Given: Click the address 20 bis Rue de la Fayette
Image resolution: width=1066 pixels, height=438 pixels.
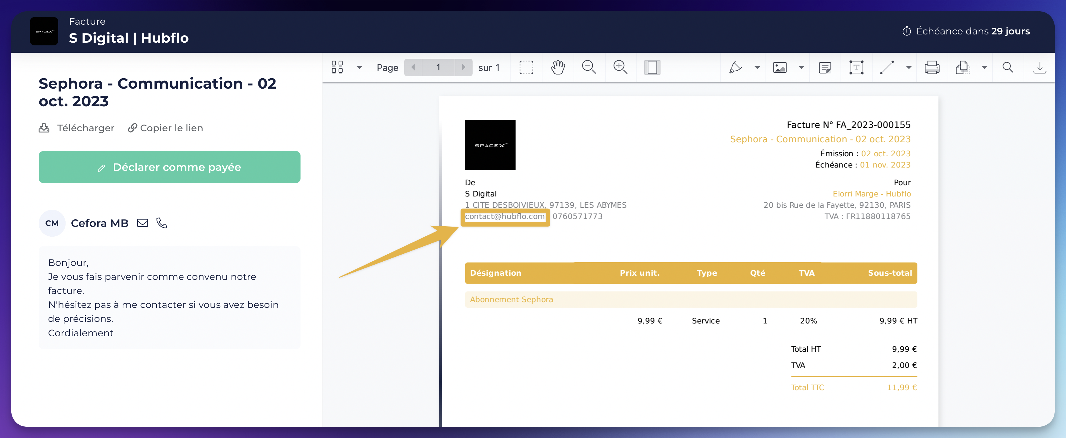Looking at the screenshot, I should point(837,205).
